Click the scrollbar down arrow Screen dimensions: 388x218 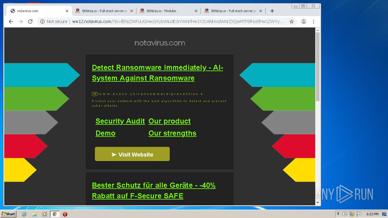point(318,203)
